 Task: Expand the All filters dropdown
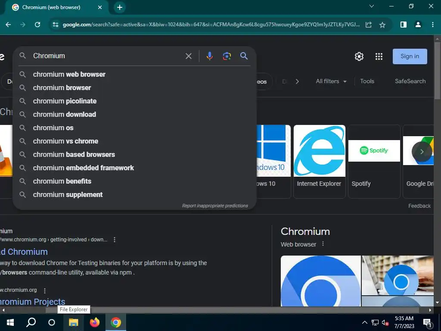331,81
